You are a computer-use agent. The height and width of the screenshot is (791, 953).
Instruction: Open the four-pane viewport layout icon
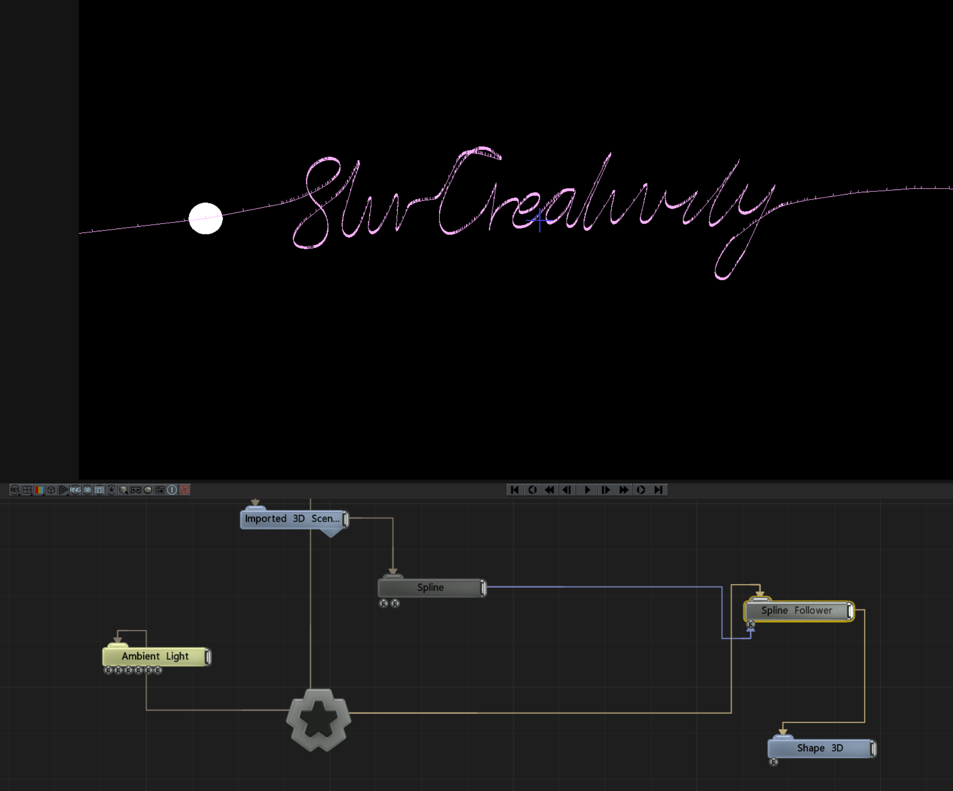click(x=27, y=490)
